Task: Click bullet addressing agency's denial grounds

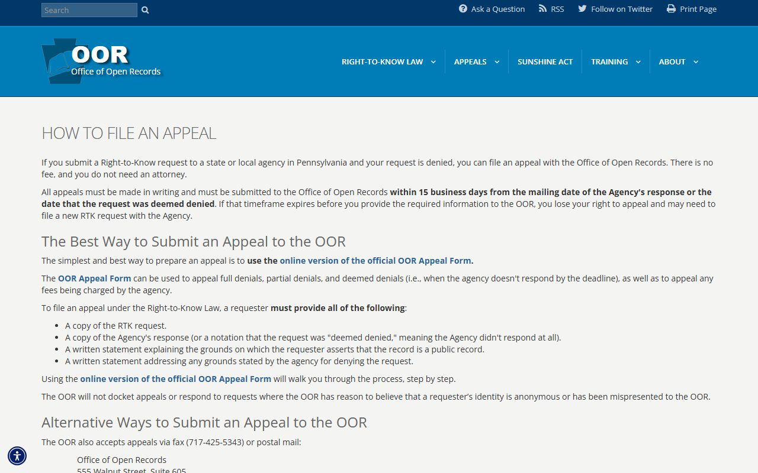Action: pos(239,361)
